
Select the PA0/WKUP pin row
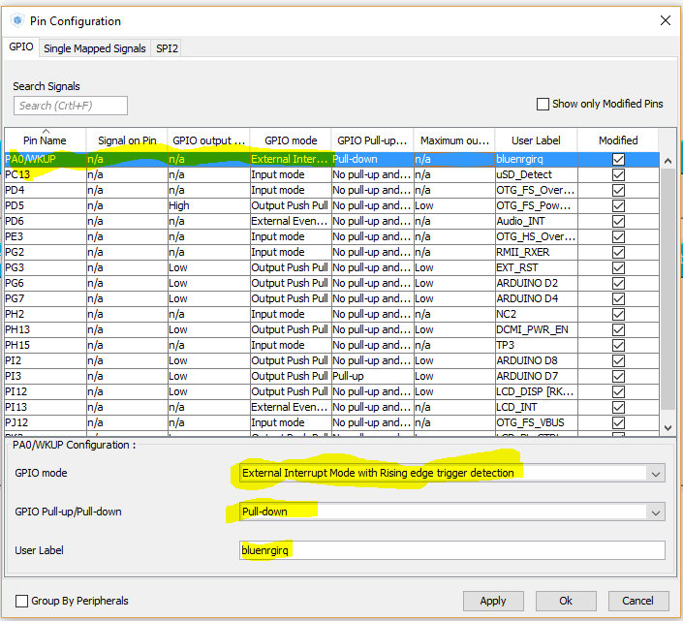point(332,160)
